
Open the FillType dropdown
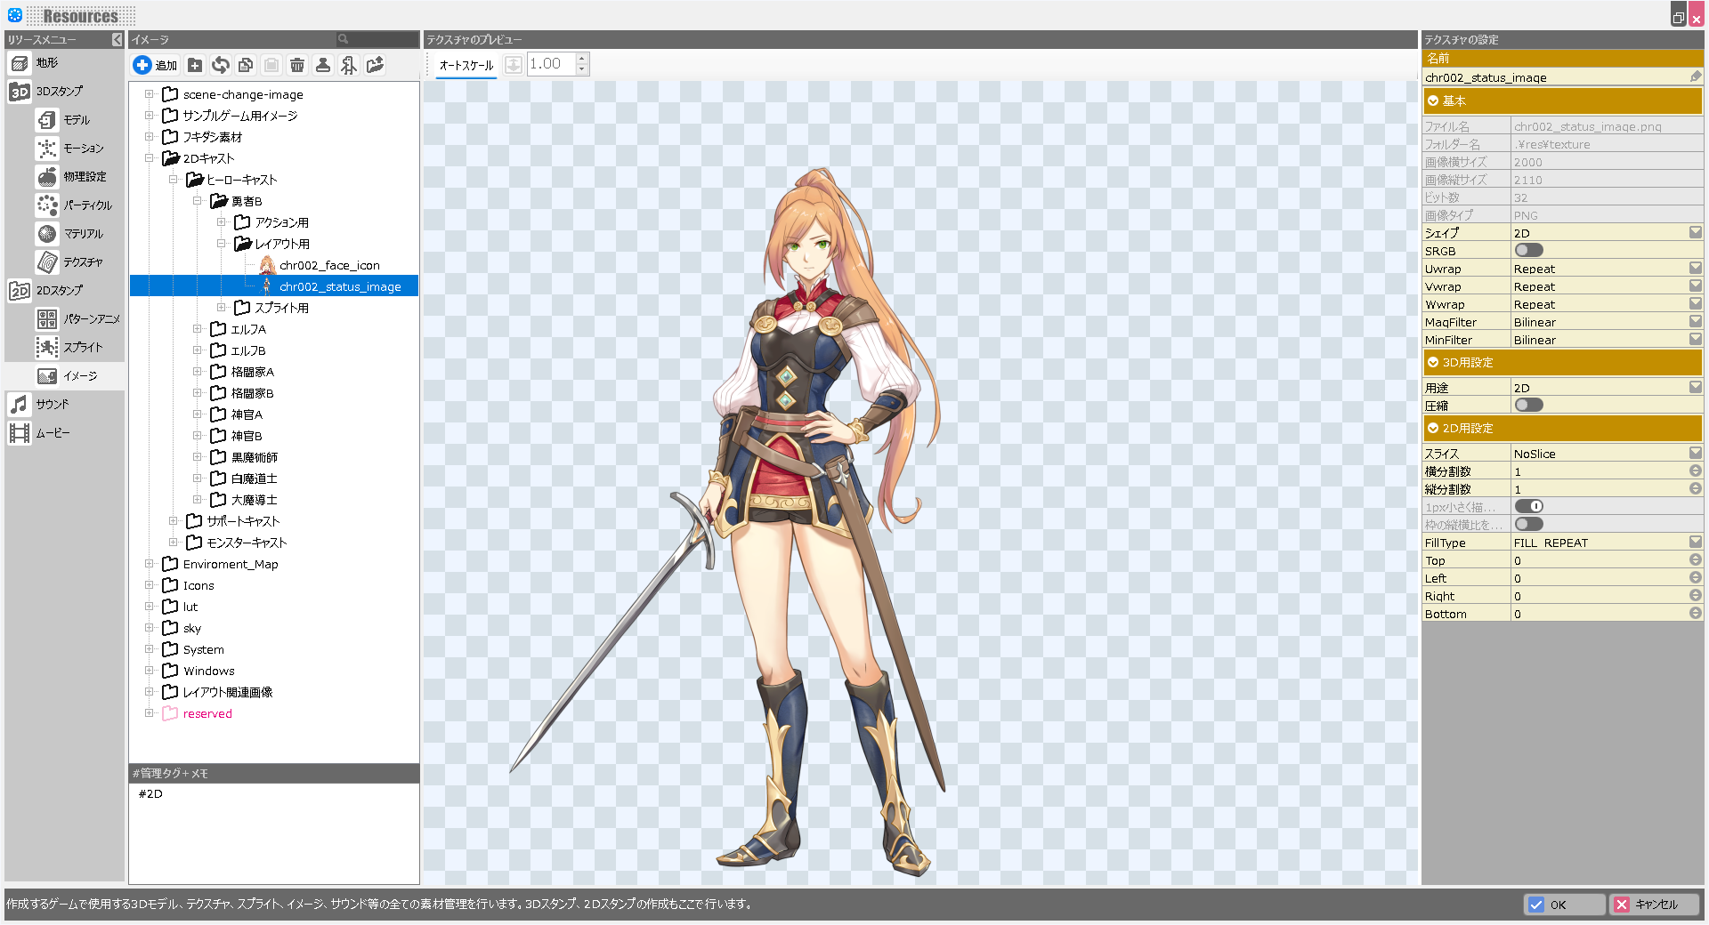[1695, 543]
